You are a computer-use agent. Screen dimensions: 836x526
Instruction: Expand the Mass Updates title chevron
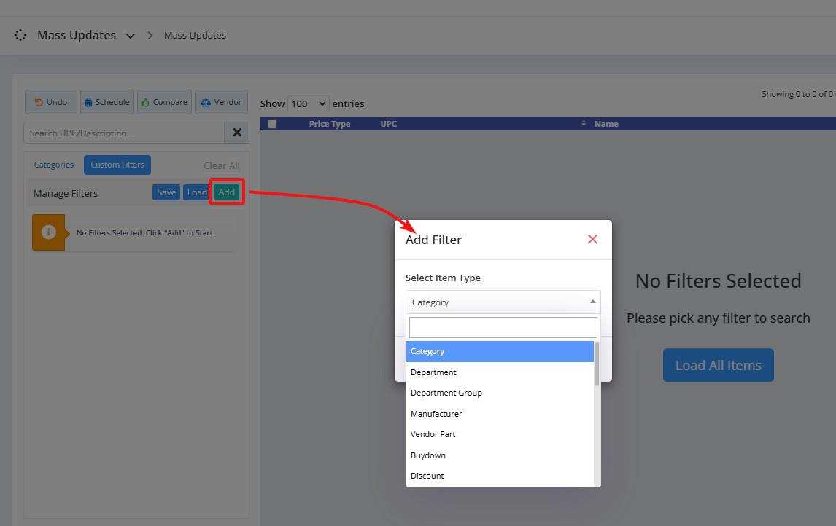point(130,36)
